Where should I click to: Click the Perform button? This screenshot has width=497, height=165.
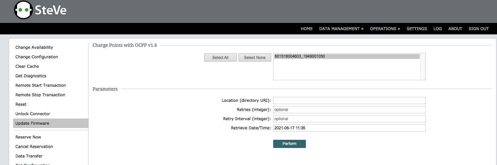[x=289, y=144]
